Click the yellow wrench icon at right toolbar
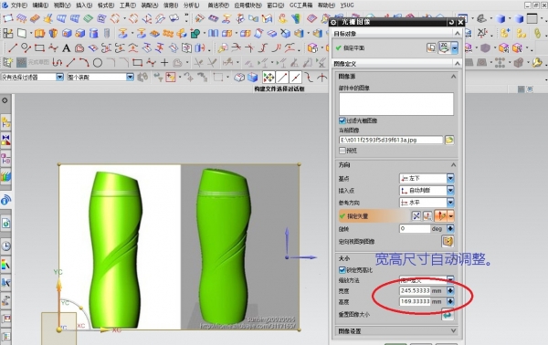This screenshot has width=548, height=345. (x=537, y=62)
